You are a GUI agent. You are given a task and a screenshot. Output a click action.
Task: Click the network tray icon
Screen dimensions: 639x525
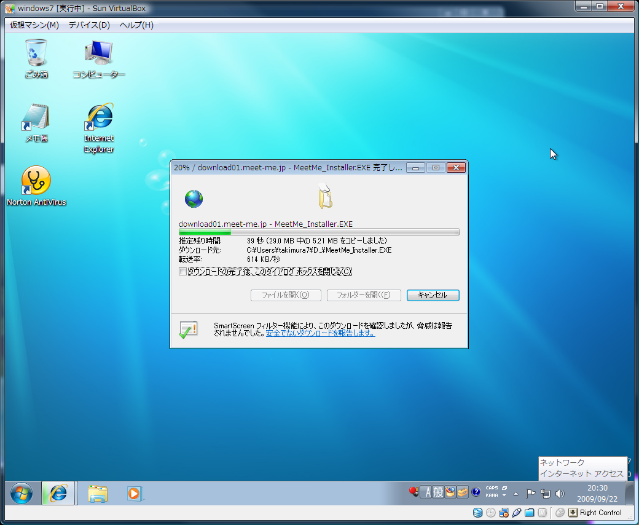point(545,494)
